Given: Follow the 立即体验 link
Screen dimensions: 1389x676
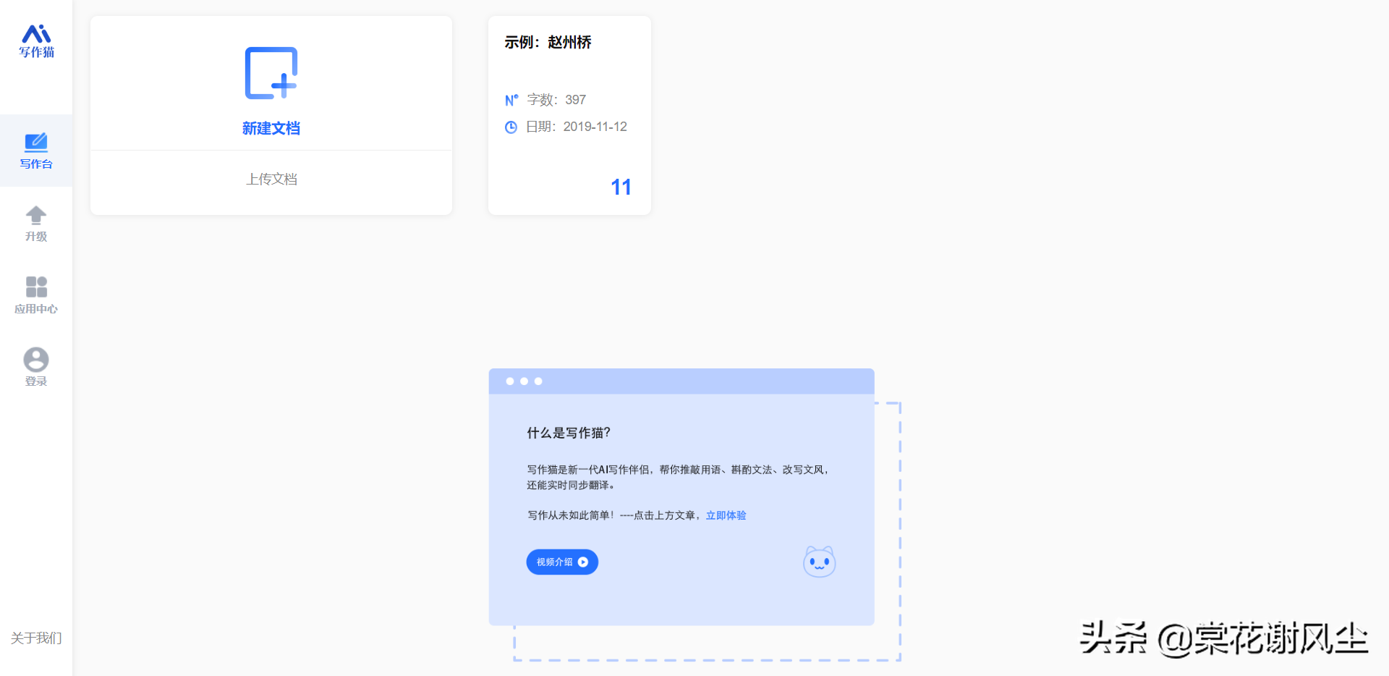Looking at the screenshot, I should tap(726, 515).
